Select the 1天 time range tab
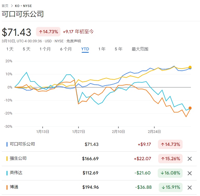 click(10, 49)
